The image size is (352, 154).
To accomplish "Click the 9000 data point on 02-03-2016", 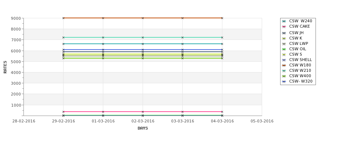I will (x=143, y=18).
